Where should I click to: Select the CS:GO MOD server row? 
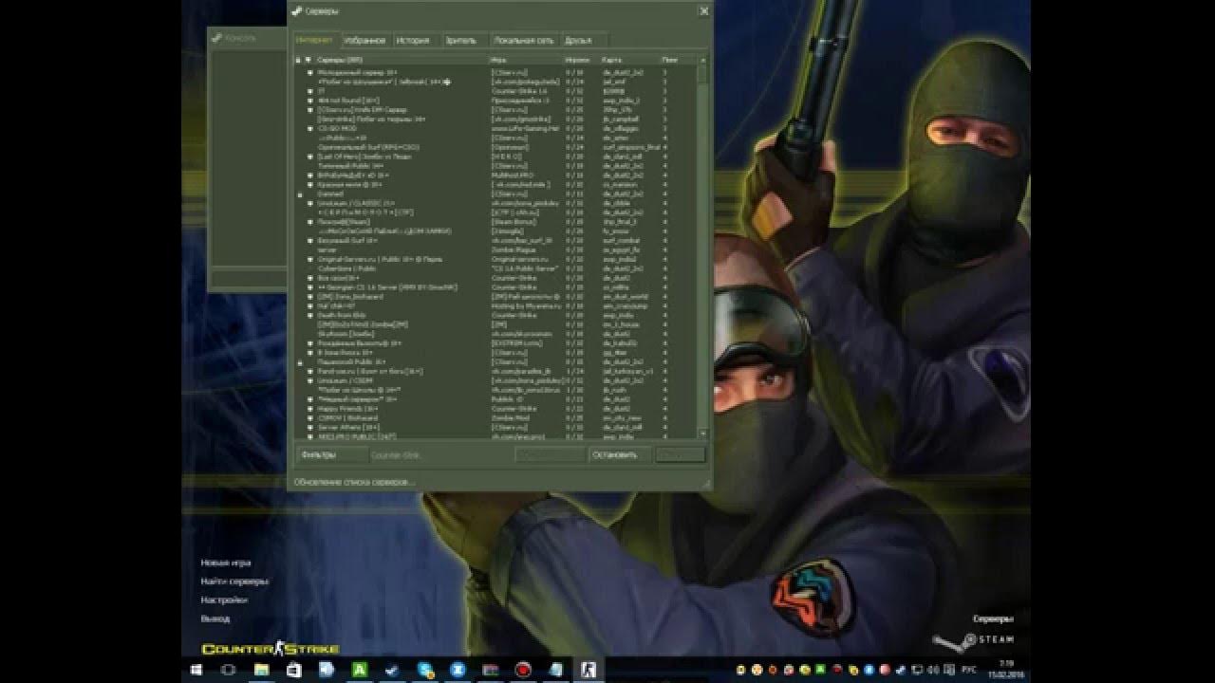pos(495,129)
